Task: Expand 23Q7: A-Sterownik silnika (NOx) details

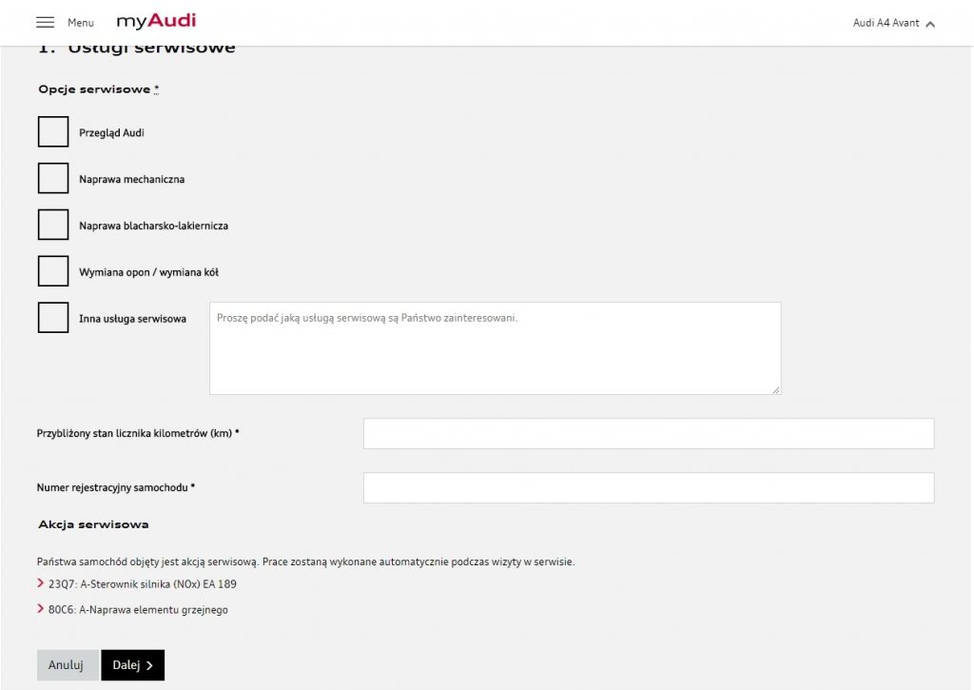Action: pos(143,583)
